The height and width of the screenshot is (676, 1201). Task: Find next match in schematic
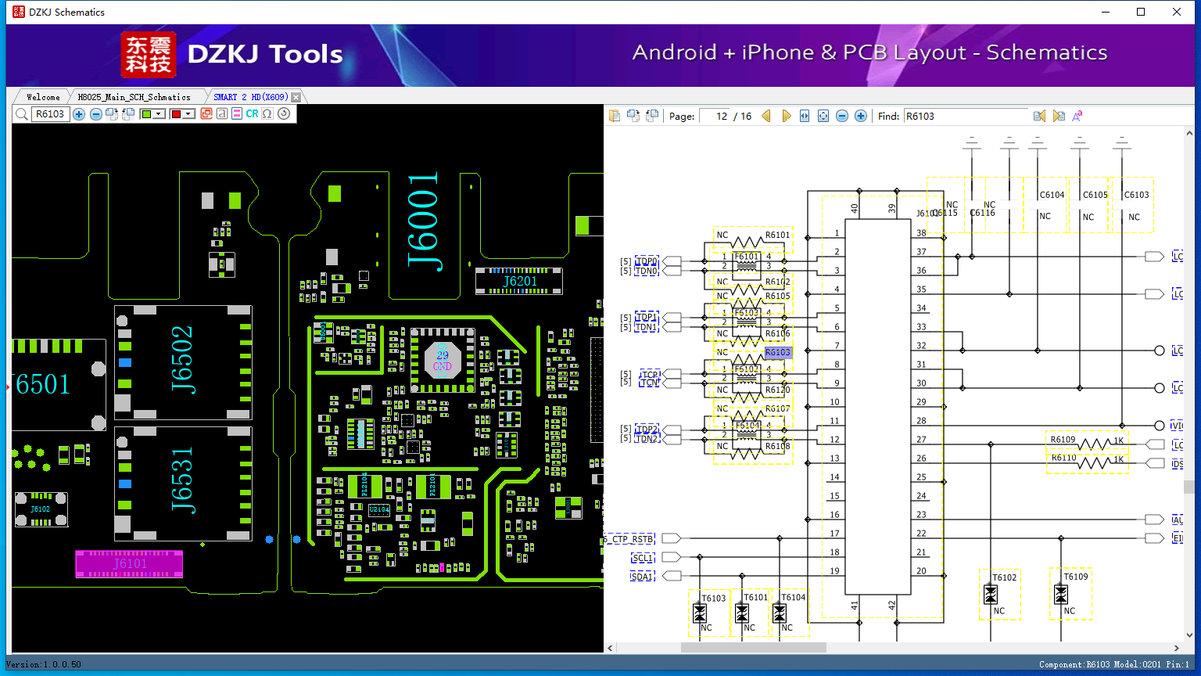(x=1059, y=116)
